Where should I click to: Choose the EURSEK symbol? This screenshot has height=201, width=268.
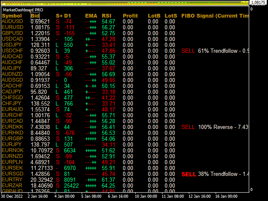[x=12, y=168]
